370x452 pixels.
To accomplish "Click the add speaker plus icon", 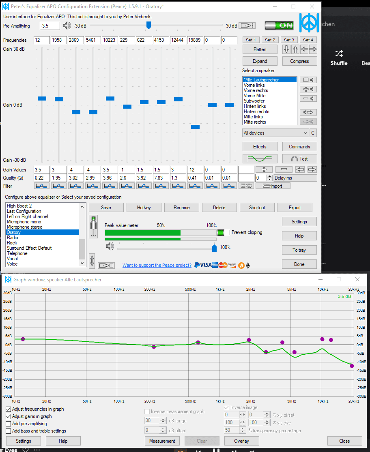I will point(308,89).
